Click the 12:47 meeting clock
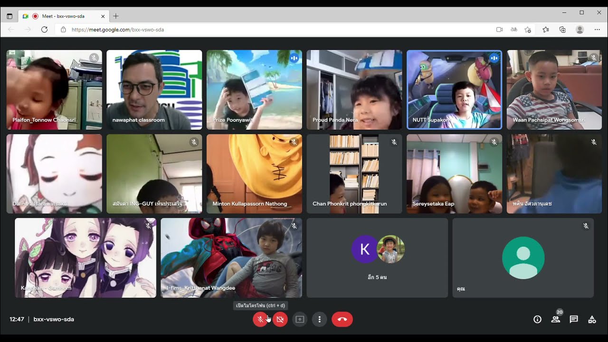The image size is (608, 342). pyautogui.click(x=17, y=319)
